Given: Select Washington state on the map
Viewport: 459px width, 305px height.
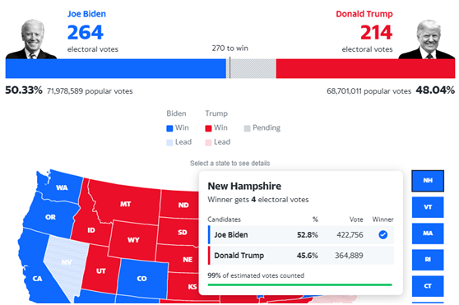Looking at the screenshot, I should (62, 187).
